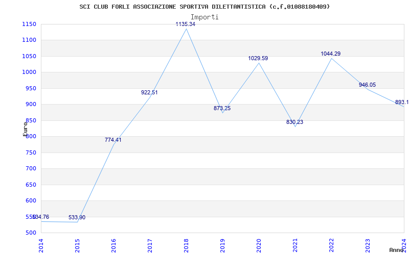Click the 600 y-axis tick label
The width and height of the screenshot is (409, 255).
click(31, 201)
